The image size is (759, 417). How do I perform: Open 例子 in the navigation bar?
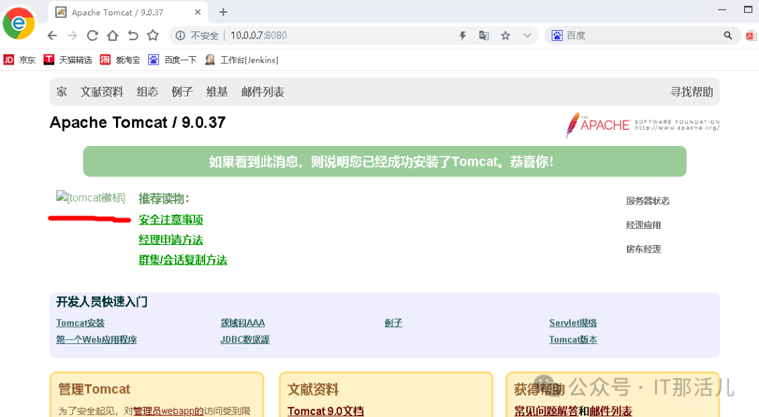click(182, 92)
